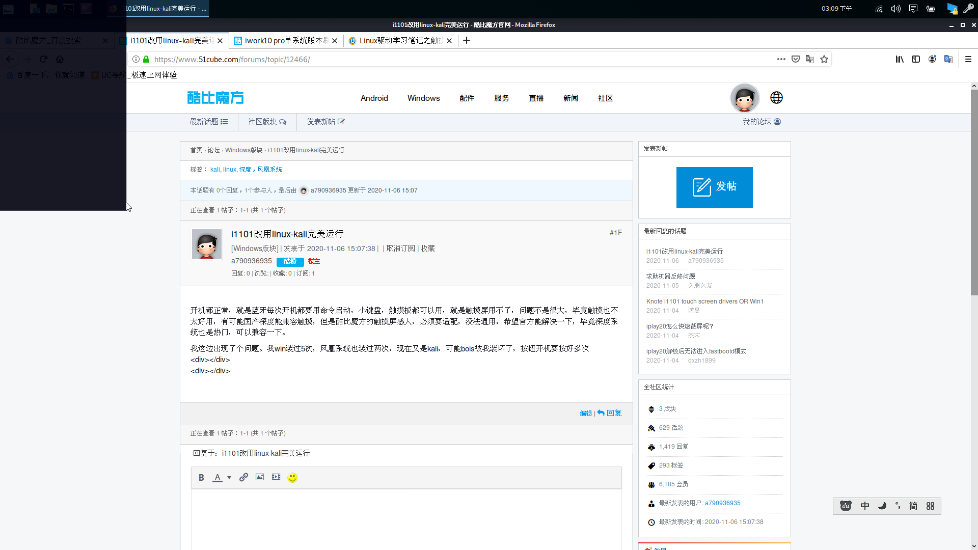Image resolution: width=978 pixels, height=550 pixels.
Task: Toggle bold formatting in reply editor
Action: point(201,478)
